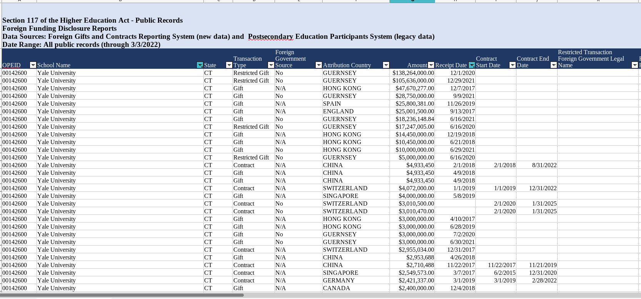641x299 pixels.
Task: Select the SPAIN attribution country cell
Action: (x=356, y=104)
